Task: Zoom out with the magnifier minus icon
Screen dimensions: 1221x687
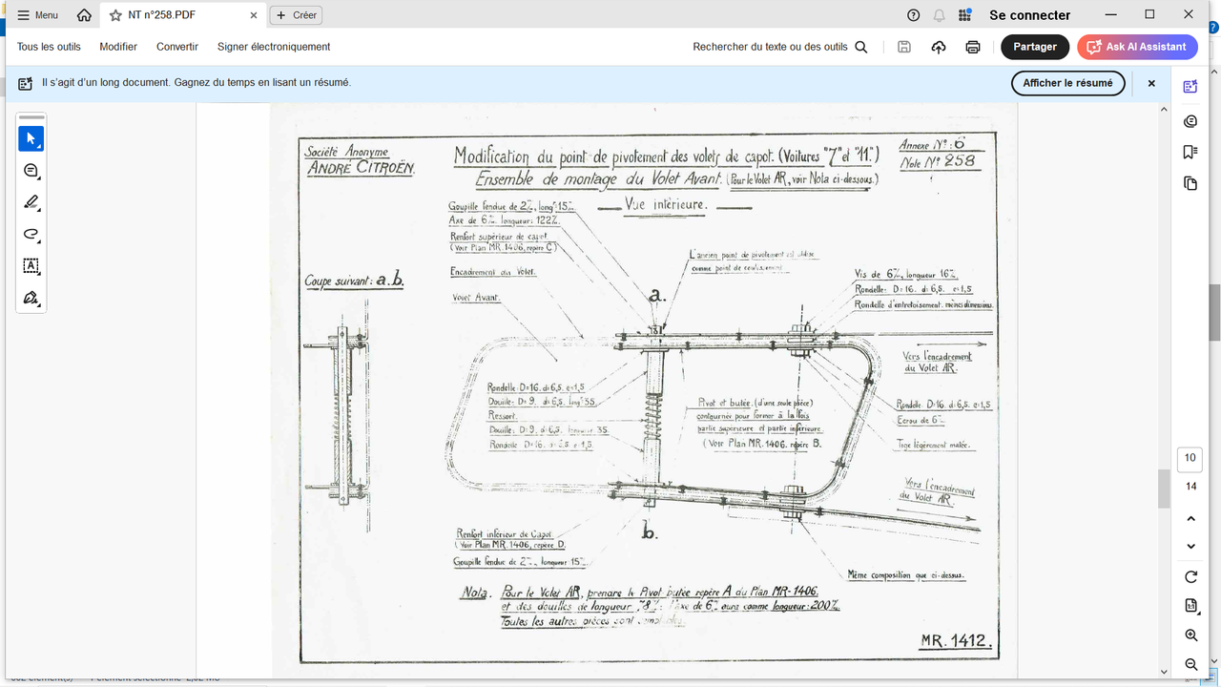Action: pyautogui.click(x=1190, y=664)
